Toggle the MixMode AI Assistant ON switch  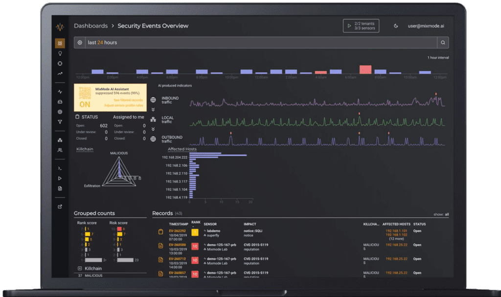pyautogui.click(x=85, y=105)
